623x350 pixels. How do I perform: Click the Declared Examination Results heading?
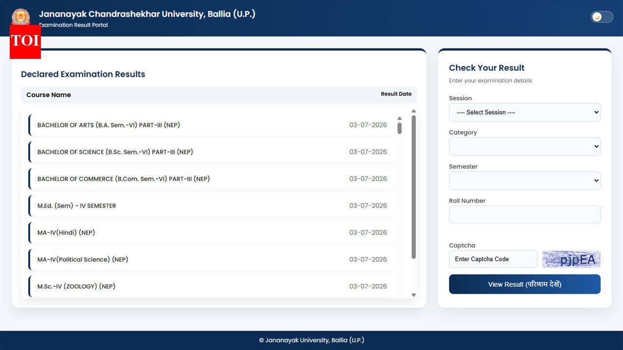pos(83,74)
